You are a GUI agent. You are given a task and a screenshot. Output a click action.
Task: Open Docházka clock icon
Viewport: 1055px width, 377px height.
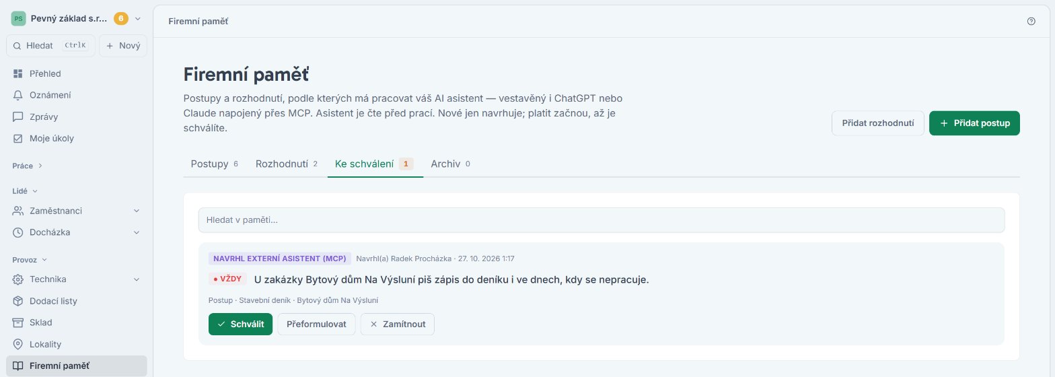tap(18, 232)
